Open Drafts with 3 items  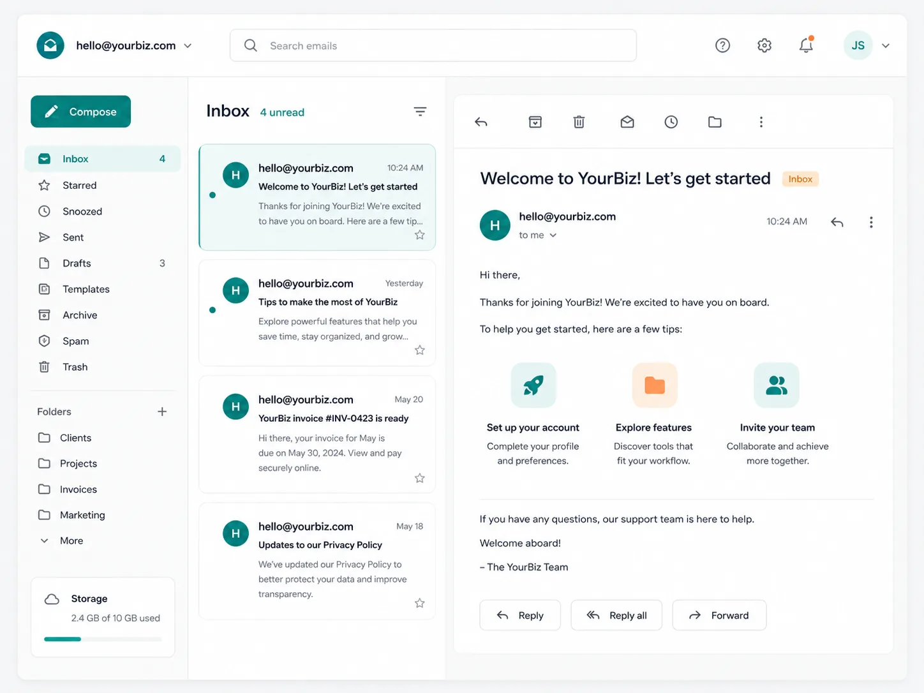102,263
